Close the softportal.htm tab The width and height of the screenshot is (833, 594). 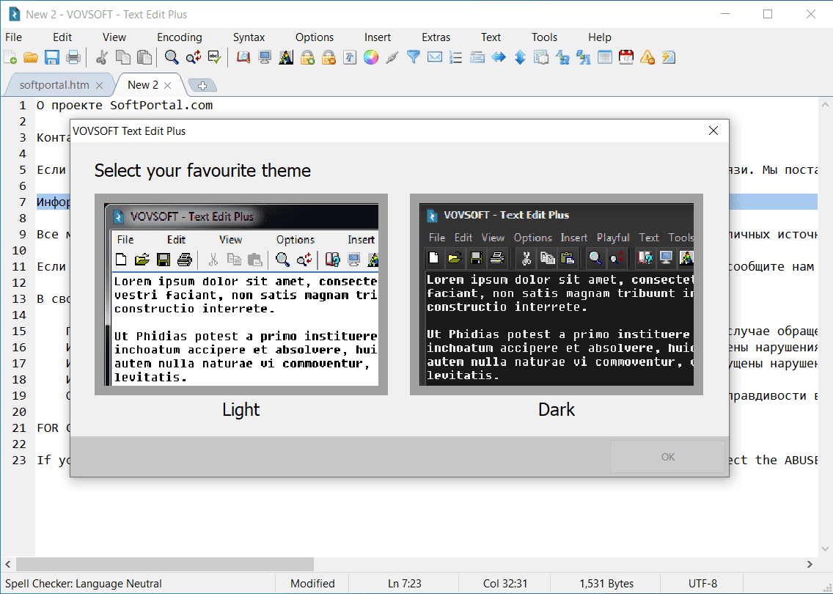click(99, 86)
